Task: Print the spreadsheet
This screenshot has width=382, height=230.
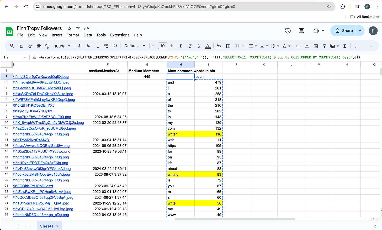Action: [x=39, y=46]
